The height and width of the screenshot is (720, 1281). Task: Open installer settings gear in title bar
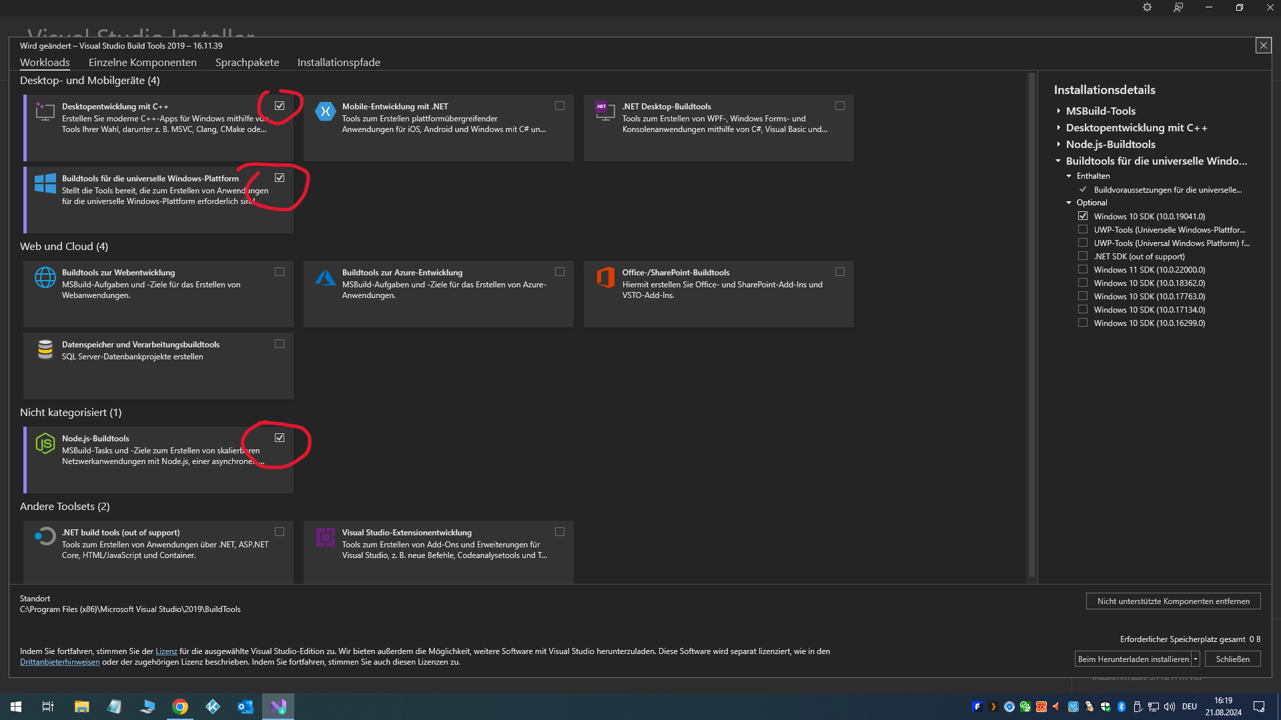(x=1147, y=7)
